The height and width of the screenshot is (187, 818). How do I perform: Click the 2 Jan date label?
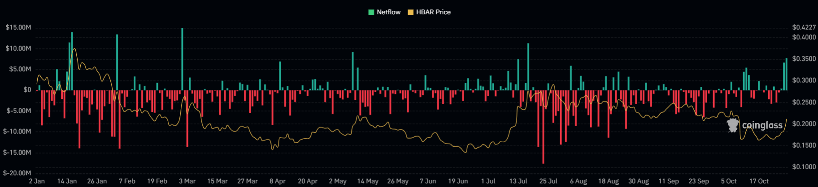[37, 181]
